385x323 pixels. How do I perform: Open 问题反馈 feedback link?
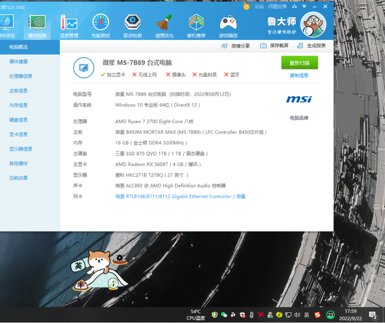(277, 6)
